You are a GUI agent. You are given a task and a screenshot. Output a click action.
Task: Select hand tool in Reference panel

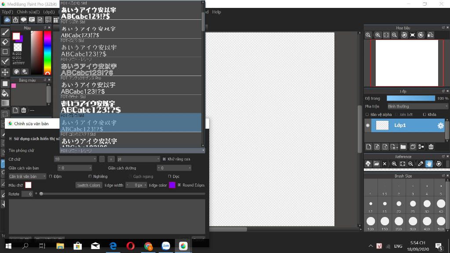429,164
